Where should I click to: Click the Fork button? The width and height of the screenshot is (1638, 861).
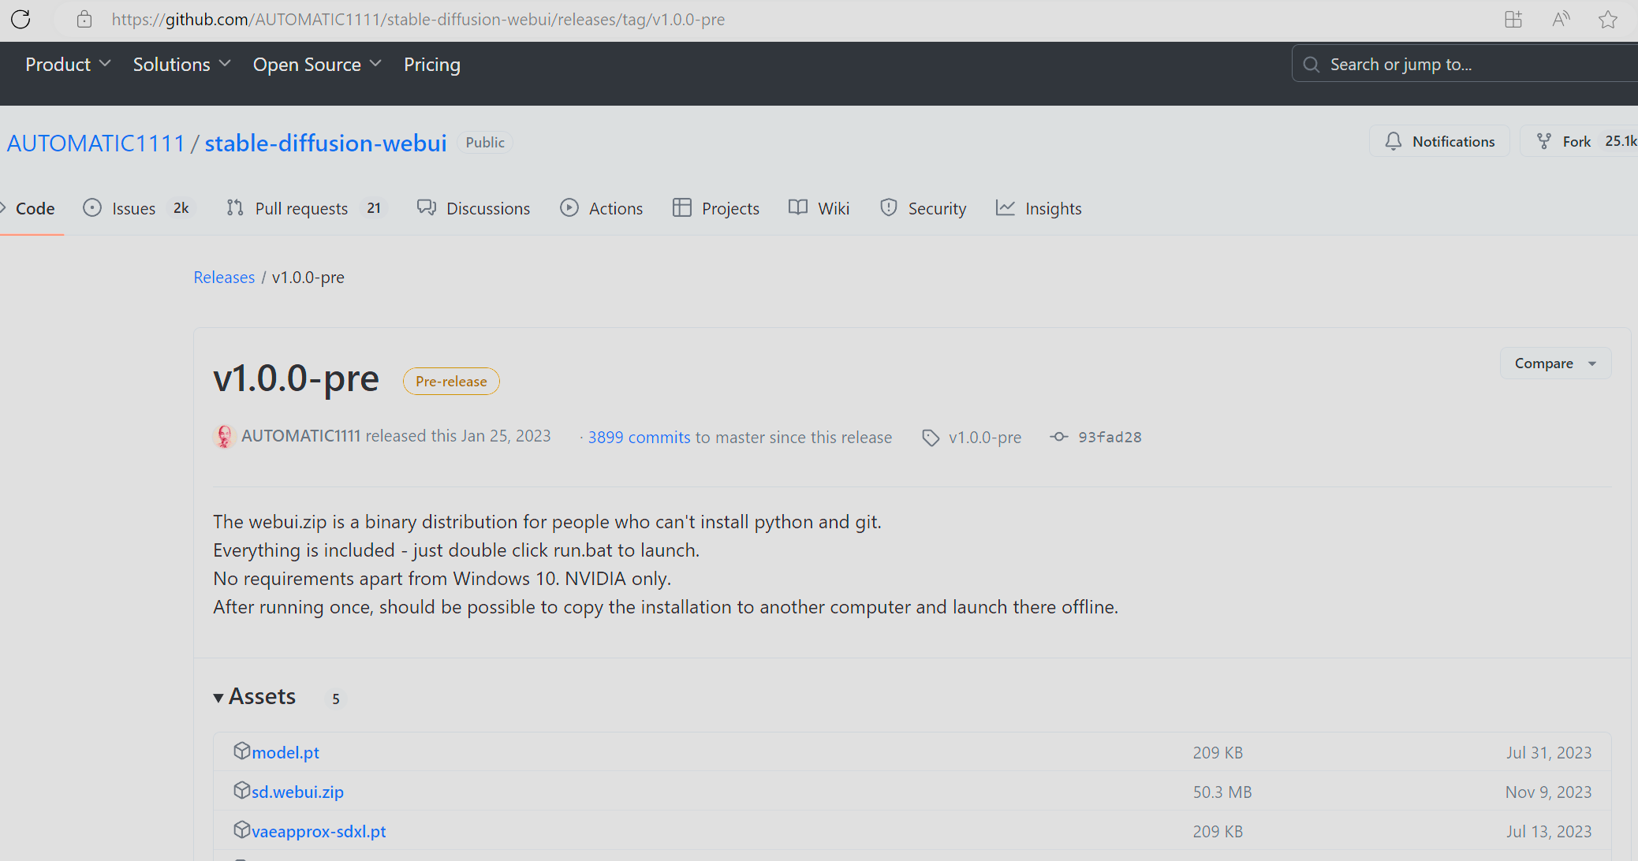pos(1579,141)
